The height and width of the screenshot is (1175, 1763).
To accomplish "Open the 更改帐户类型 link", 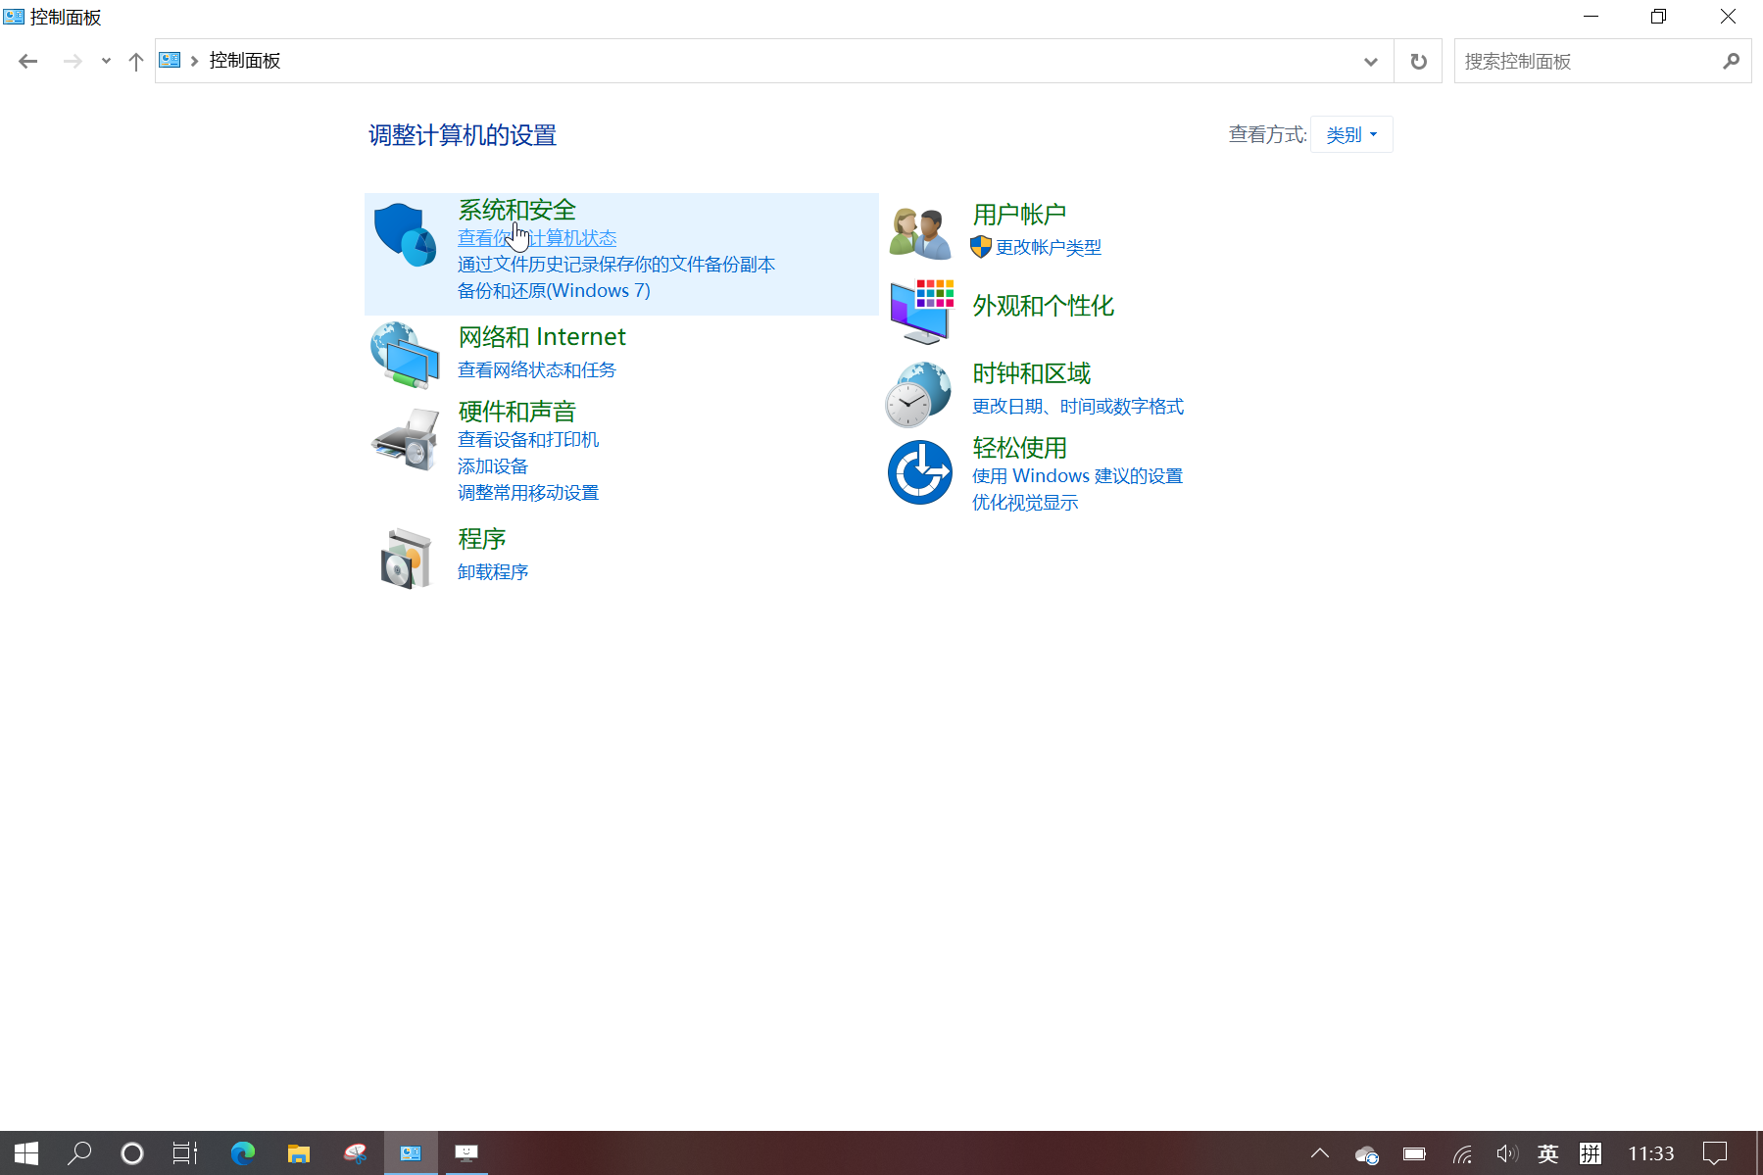I will [1048, 248].
